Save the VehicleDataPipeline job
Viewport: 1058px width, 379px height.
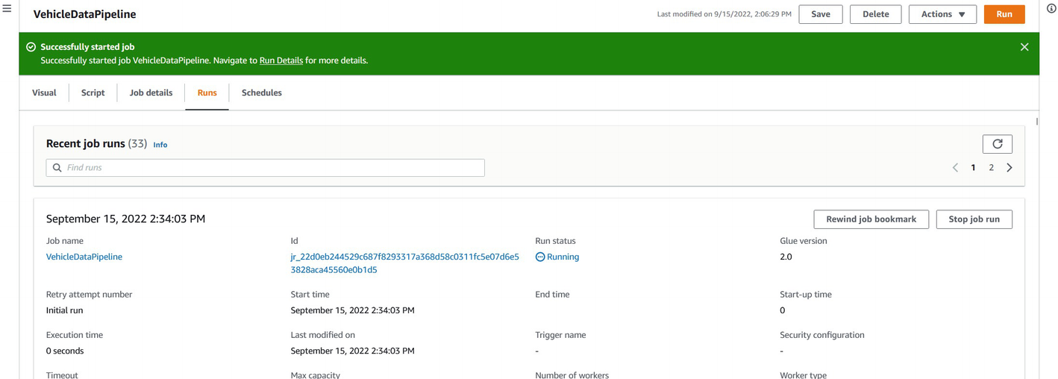pos(820,14)
